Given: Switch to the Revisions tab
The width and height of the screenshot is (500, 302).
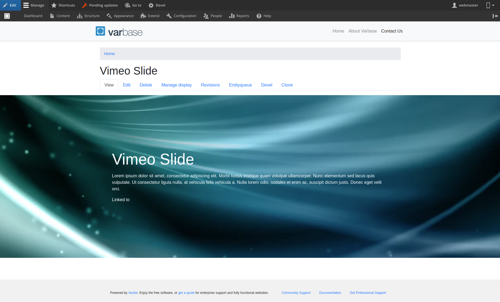Looking at the screenshot, I should (210, 85).
